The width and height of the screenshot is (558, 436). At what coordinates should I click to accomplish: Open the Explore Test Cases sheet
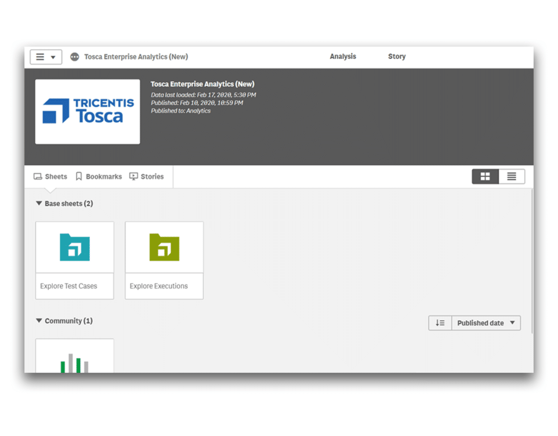pyautogui.click(x=75, y=260)
